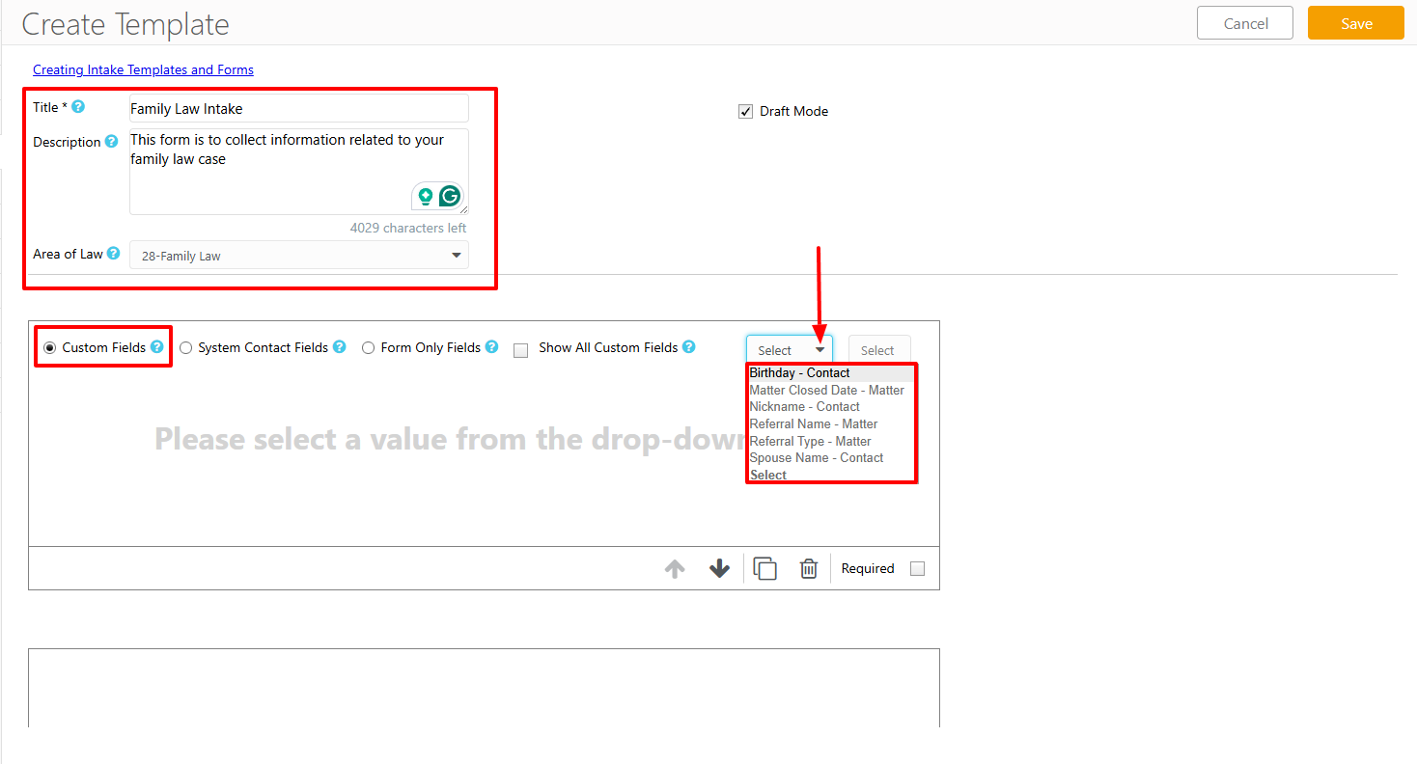This screenshot has width=1417, height=764.
Task: Click the lightbulb suggestion icon in the description
Action: [427, 195]
